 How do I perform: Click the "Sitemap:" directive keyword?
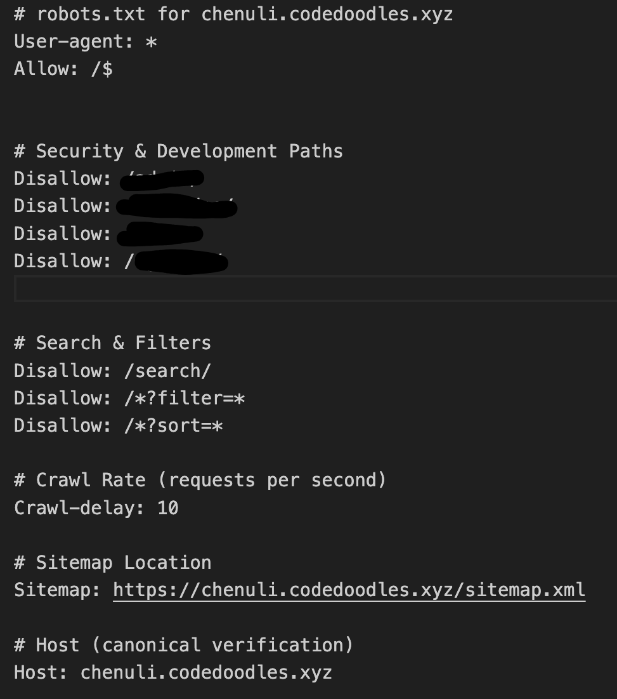[x=57, y=590]
